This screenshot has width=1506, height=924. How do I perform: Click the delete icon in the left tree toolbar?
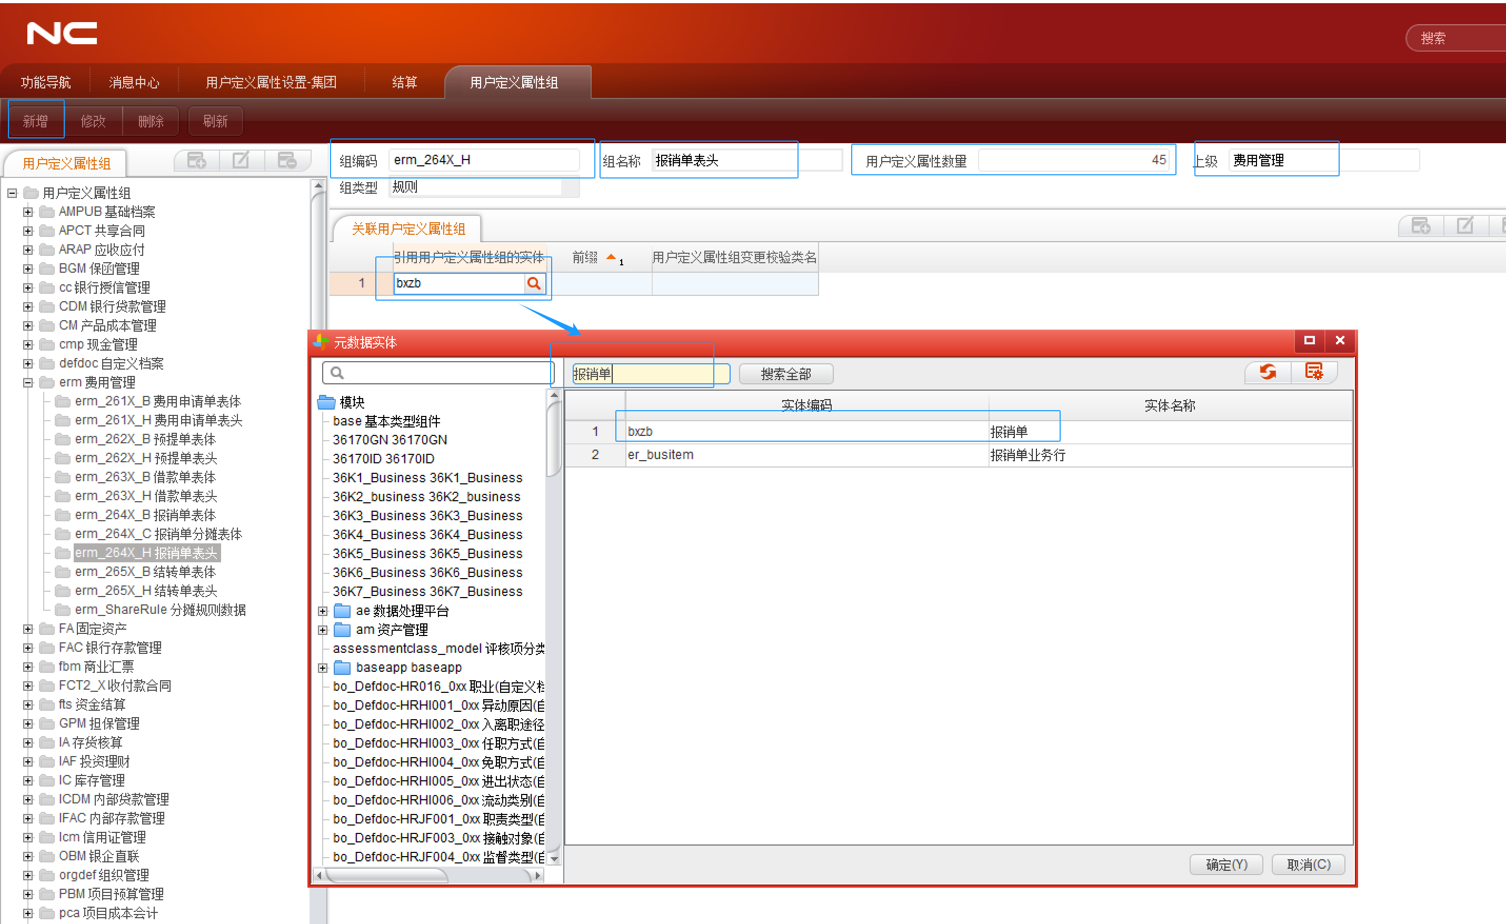(x=287, y=160)
